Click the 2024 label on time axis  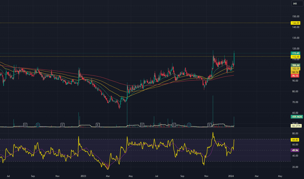(231, 176)
